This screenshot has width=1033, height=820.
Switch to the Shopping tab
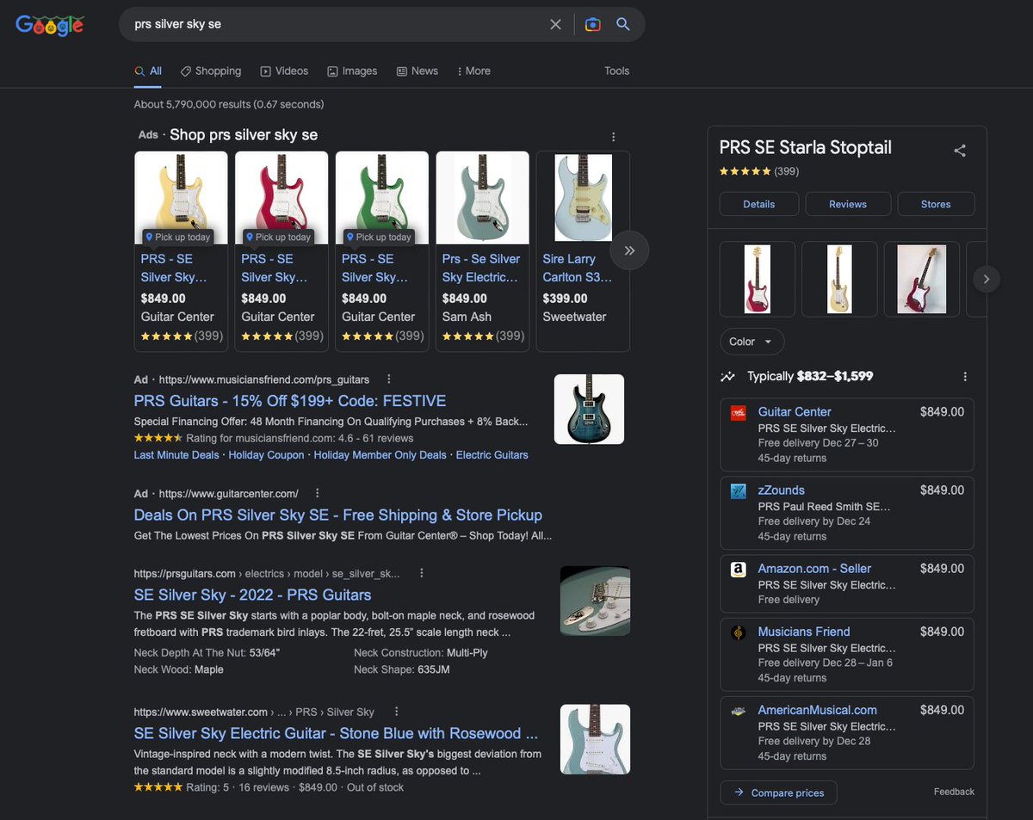[x=211, y=71]
